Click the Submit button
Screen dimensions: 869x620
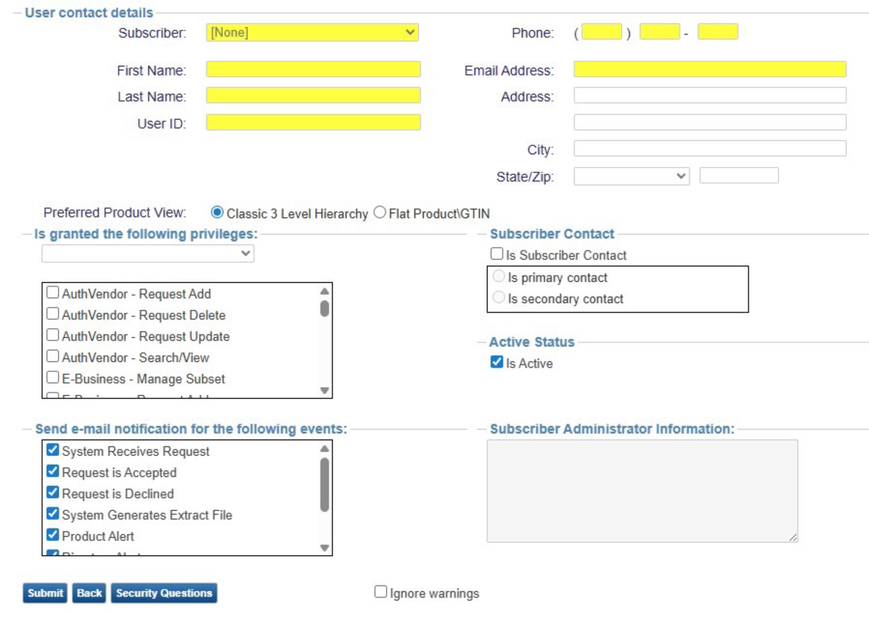tap(45, 593)
